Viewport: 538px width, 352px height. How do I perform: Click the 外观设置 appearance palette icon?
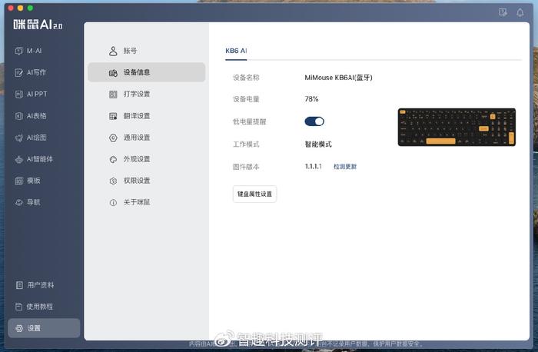[113, 160]
